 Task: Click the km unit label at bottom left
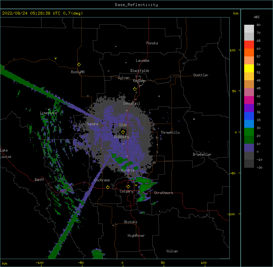click(x=5, y=263)
